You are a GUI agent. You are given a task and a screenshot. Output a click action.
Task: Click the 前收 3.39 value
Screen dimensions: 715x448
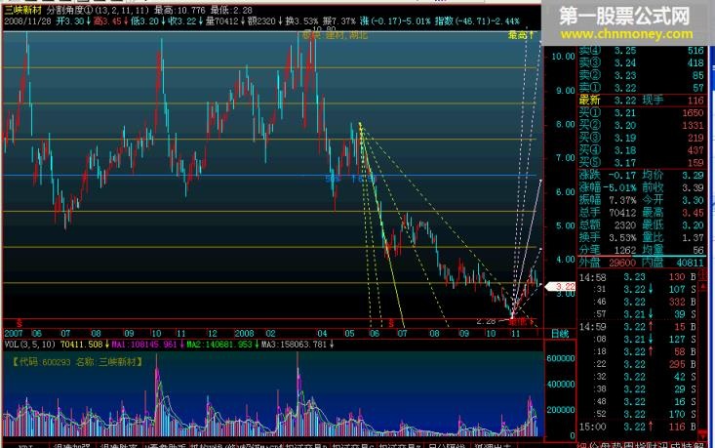tap(694, 187)
